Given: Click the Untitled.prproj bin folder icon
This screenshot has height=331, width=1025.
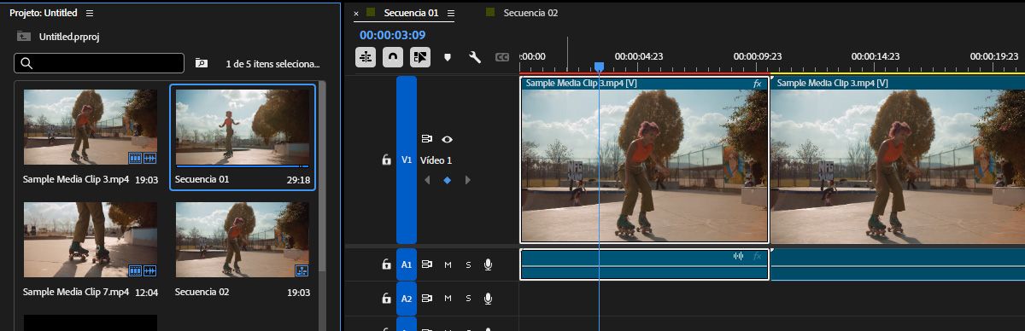Looking at the screenshot, I should (x=24, y=37).
